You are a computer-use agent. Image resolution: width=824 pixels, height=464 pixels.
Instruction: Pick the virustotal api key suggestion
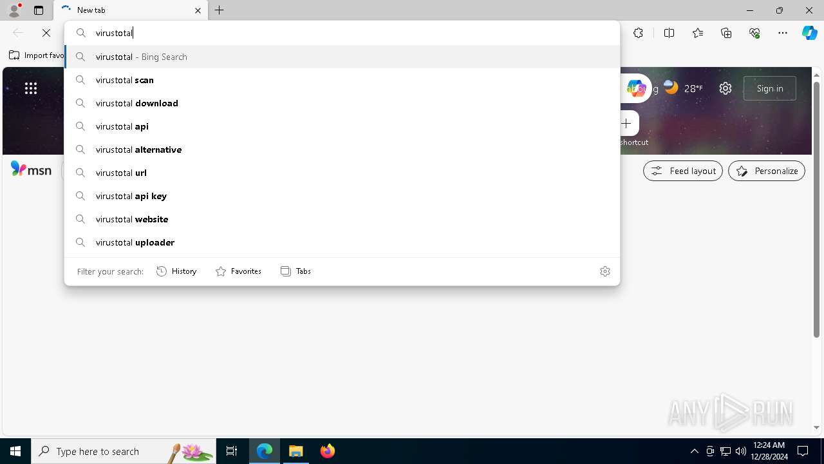click(x=342, y=196)
